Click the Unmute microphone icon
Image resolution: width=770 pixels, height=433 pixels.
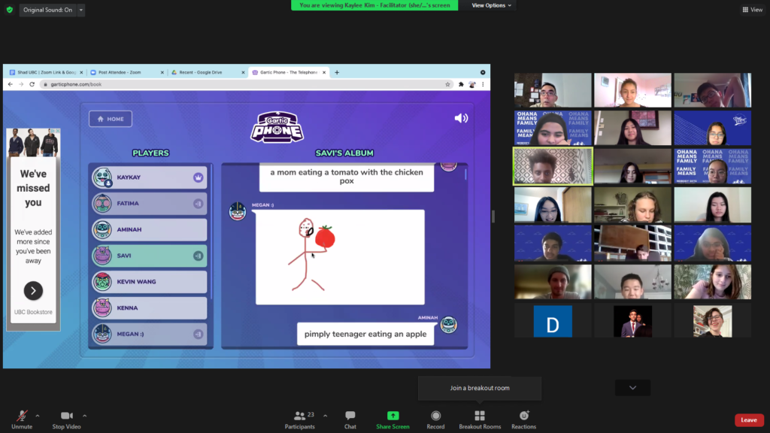point(22,416)
